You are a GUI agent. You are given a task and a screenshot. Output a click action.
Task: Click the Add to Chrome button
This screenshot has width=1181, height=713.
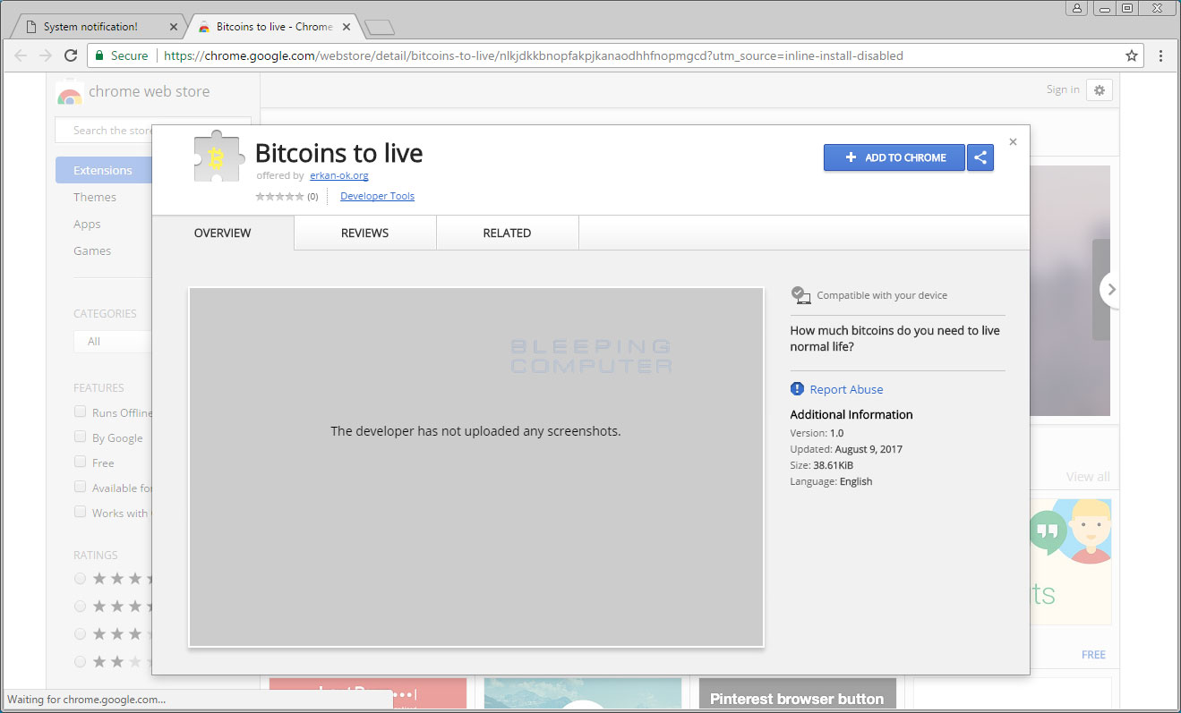pyautogui.click(x=894, y=157)
